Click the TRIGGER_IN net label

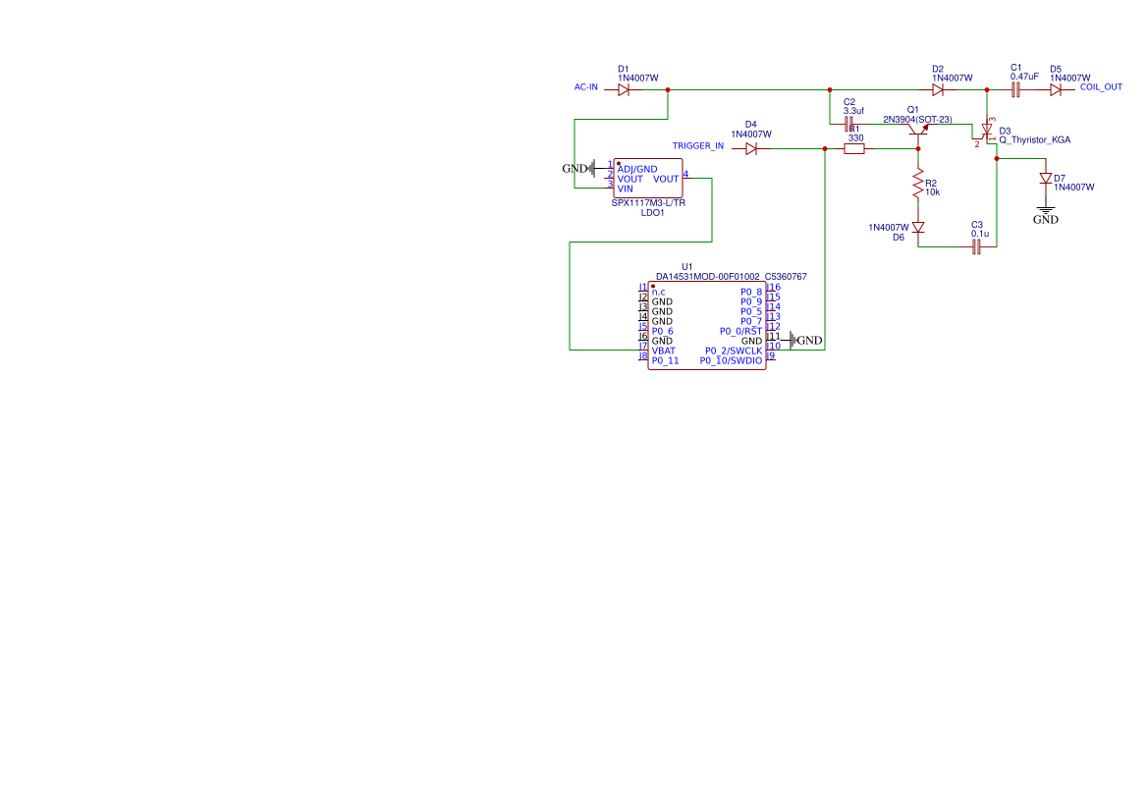(x=698, y=146)
